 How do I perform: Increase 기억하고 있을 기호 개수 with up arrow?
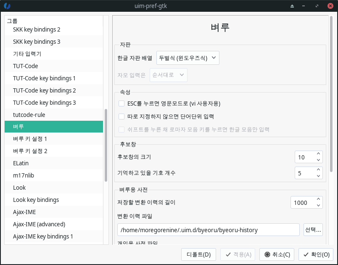(x=318, y=170)
